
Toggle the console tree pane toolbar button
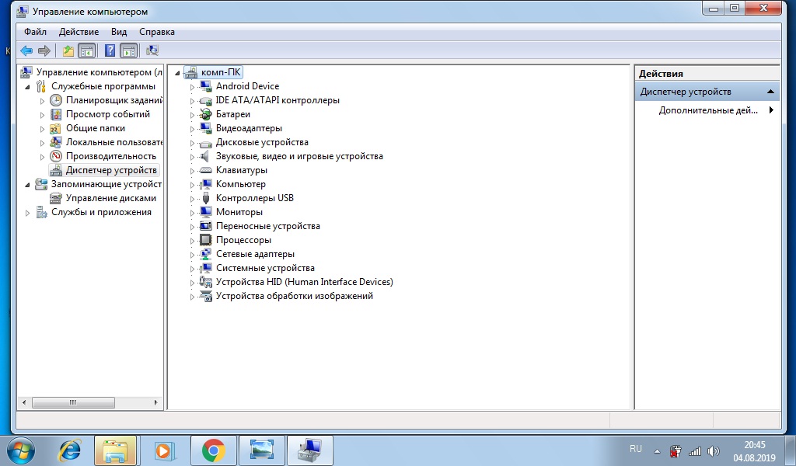pos(86,50)
